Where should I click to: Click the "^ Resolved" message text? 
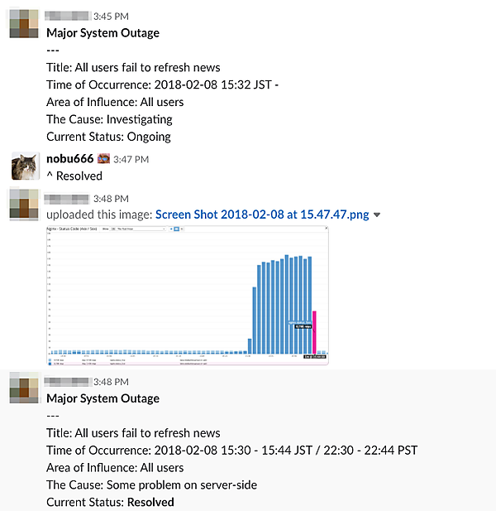coord(74,176)
